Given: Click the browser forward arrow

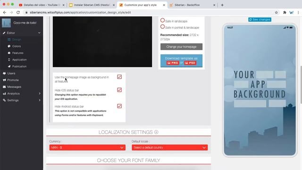Looking at the screenshot, I should pos(11,13).
